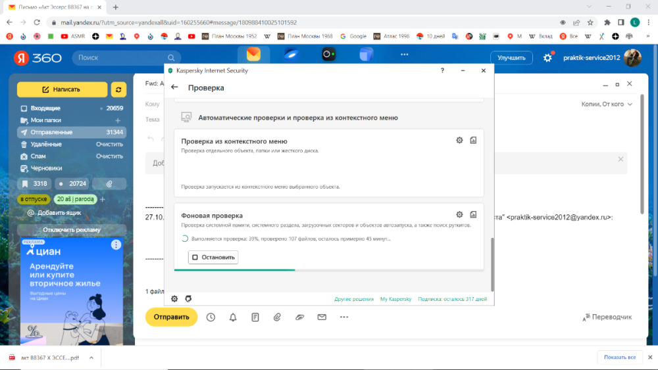Screen dimensions: 658x370
Task: Open email templates icon
Action: tap(255, 317)
